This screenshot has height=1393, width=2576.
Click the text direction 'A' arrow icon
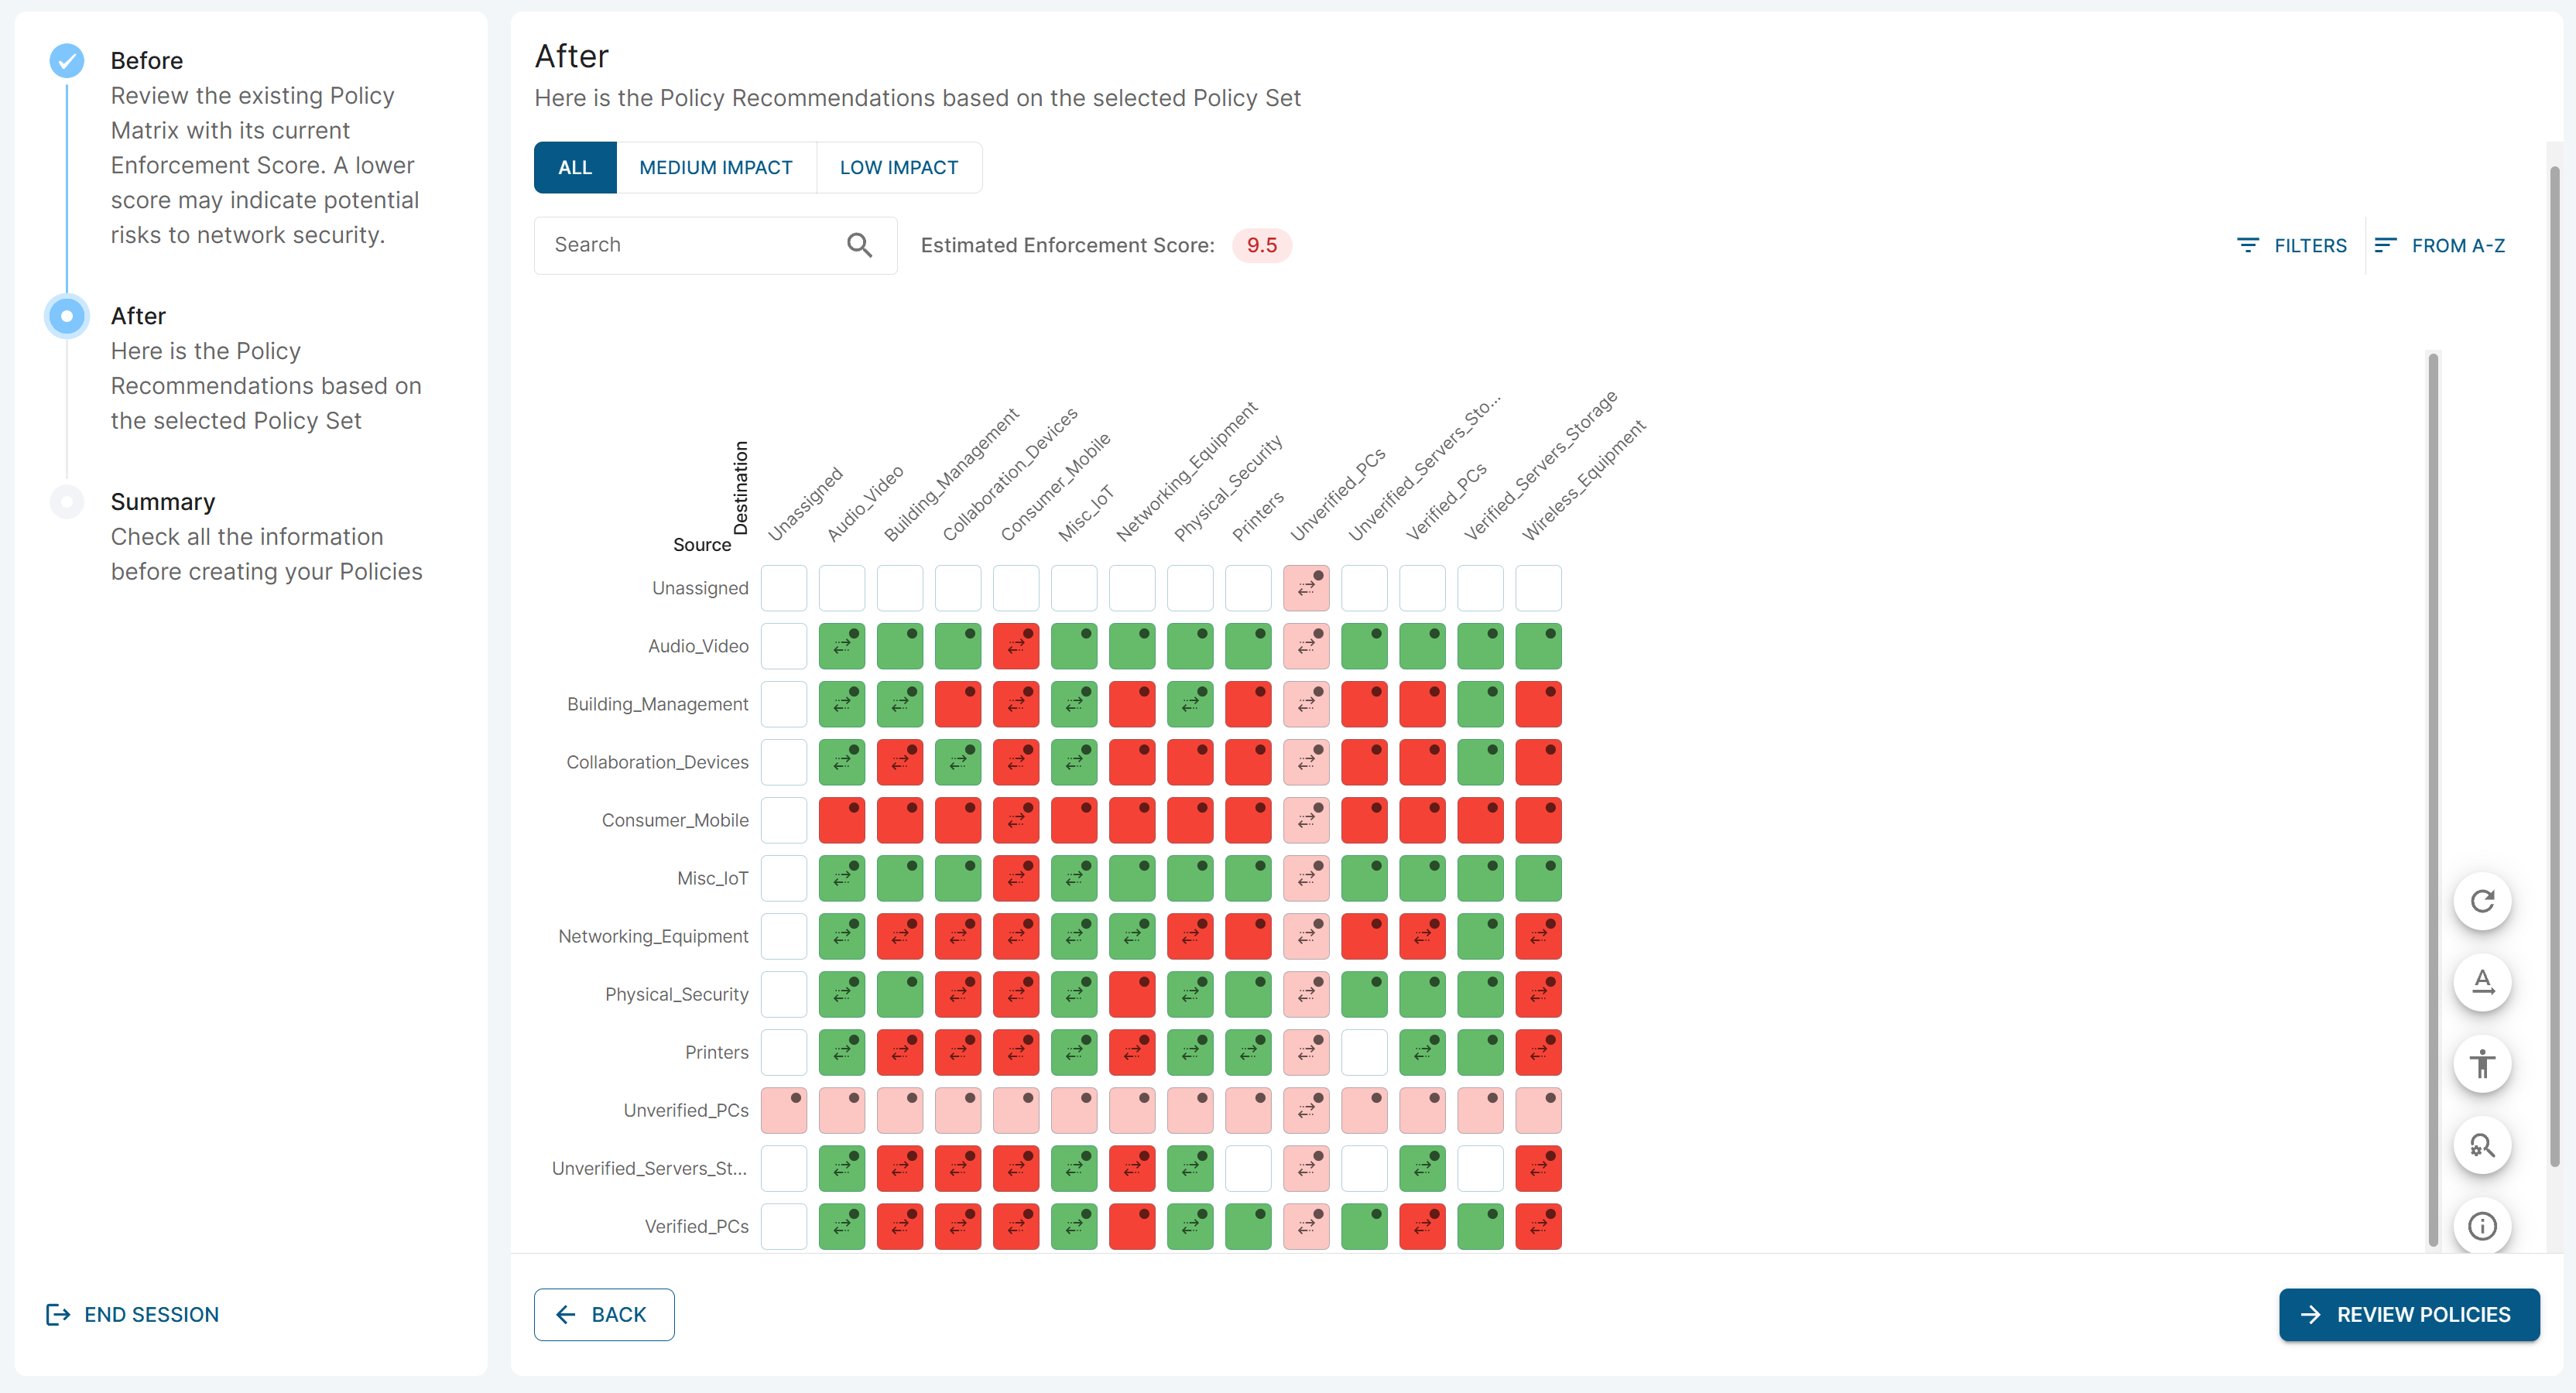pyautogui.click(x=2482, y=982)
